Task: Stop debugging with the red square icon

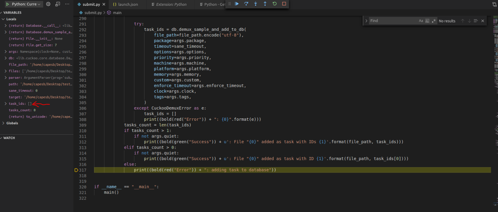Action: point(283,4)
